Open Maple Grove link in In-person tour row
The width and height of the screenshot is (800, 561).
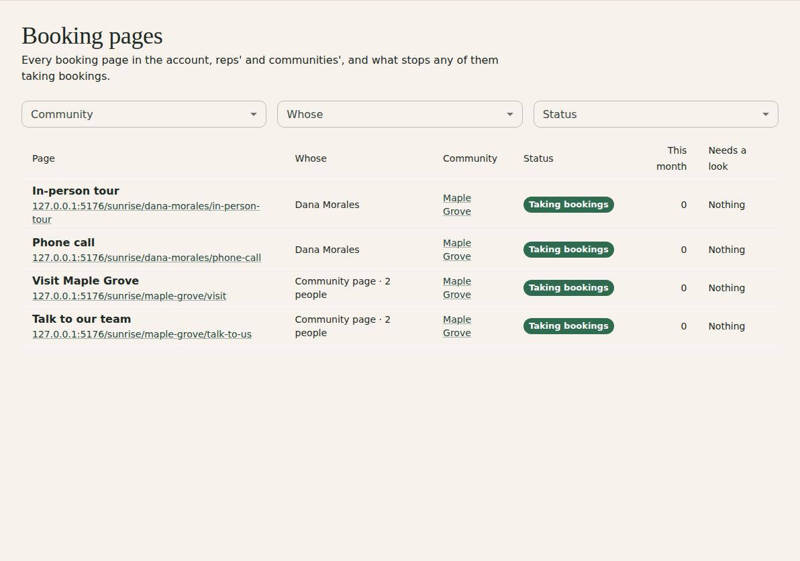click(x=456, y=205)
